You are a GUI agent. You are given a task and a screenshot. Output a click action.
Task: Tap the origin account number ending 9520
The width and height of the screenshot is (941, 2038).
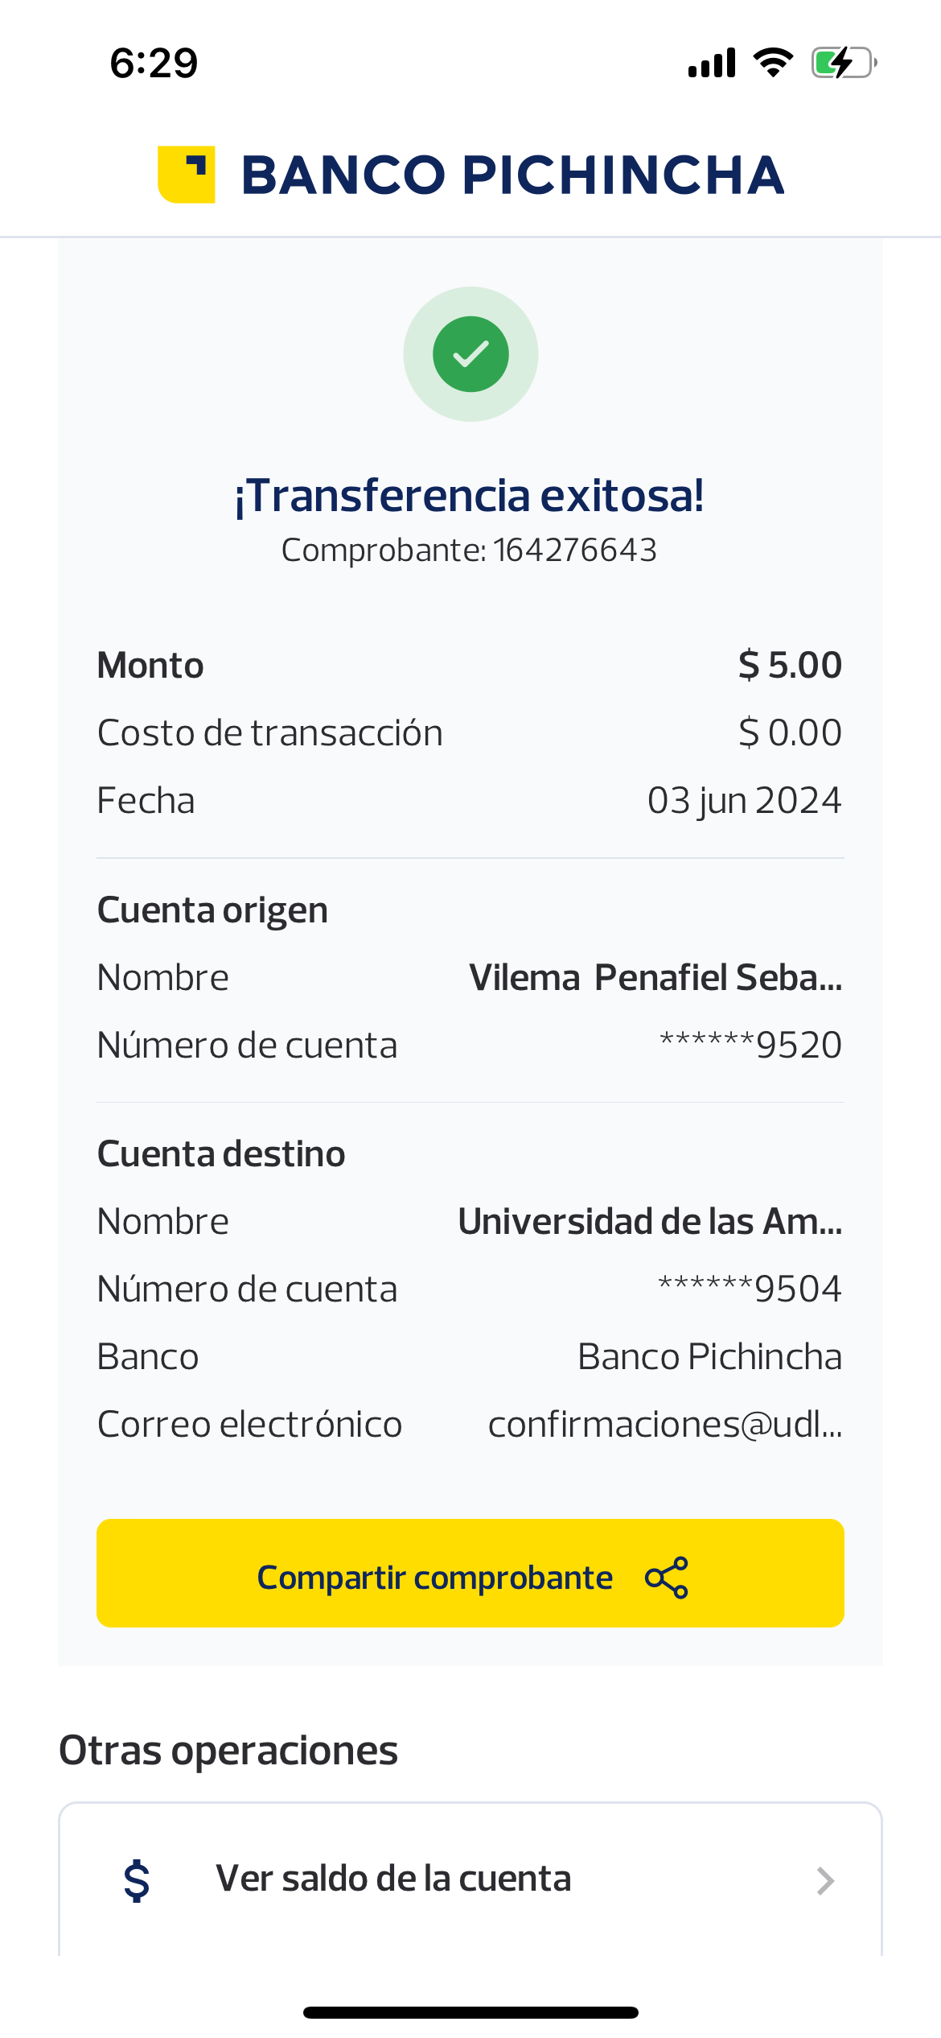point(750,1046)
